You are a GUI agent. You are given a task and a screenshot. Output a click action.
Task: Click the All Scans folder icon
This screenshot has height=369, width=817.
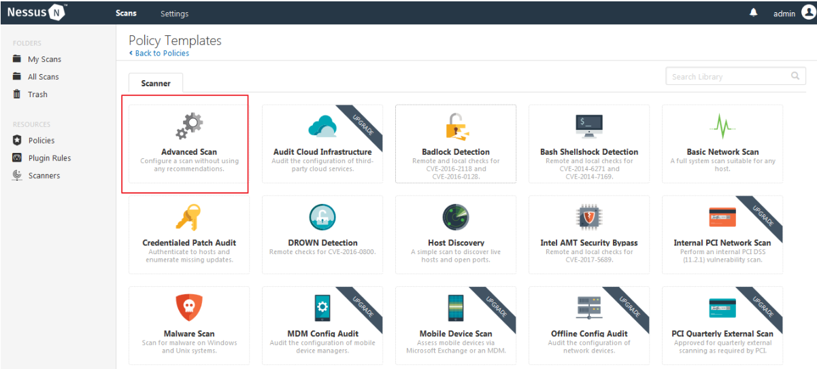point(17,77)
